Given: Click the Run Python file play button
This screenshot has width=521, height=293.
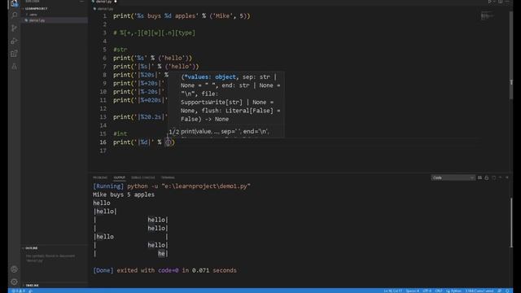Looking at the screenshot, I should point(489,2).
